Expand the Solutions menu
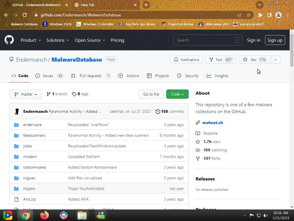 pos(58,40)
